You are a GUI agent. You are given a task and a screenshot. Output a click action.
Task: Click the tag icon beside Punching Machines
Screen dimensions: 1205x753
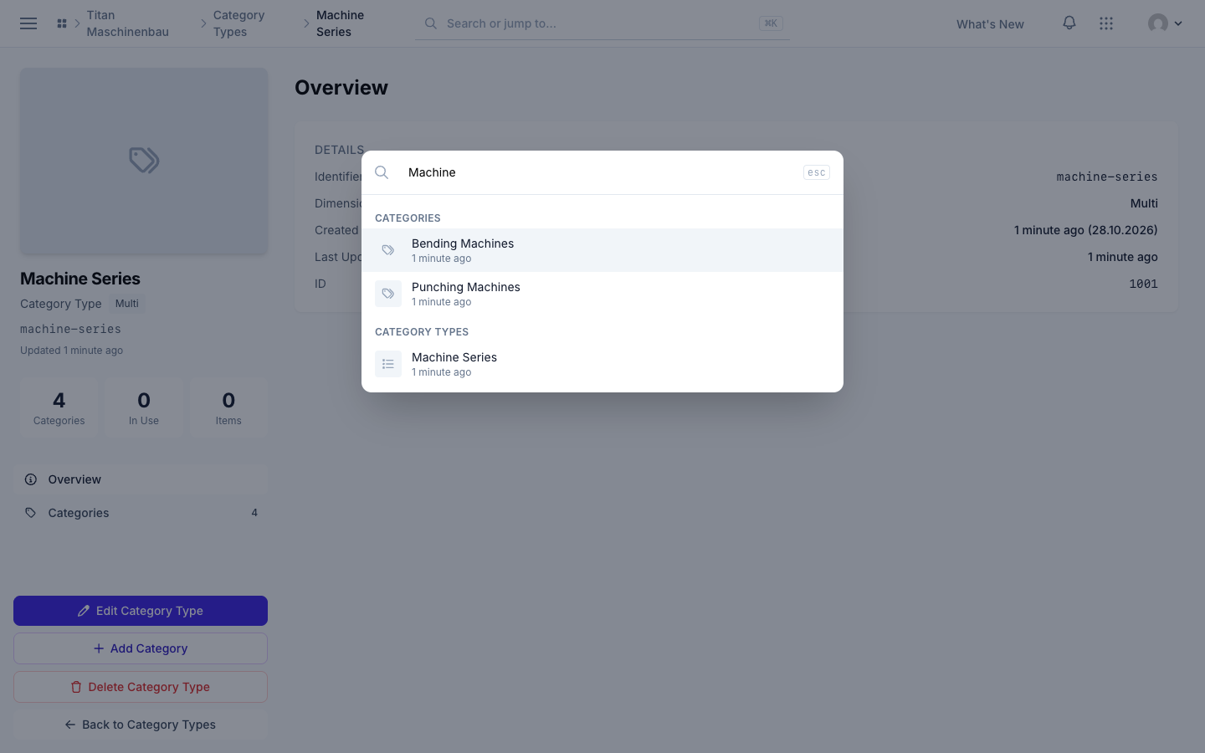click(x=388, y=294)
